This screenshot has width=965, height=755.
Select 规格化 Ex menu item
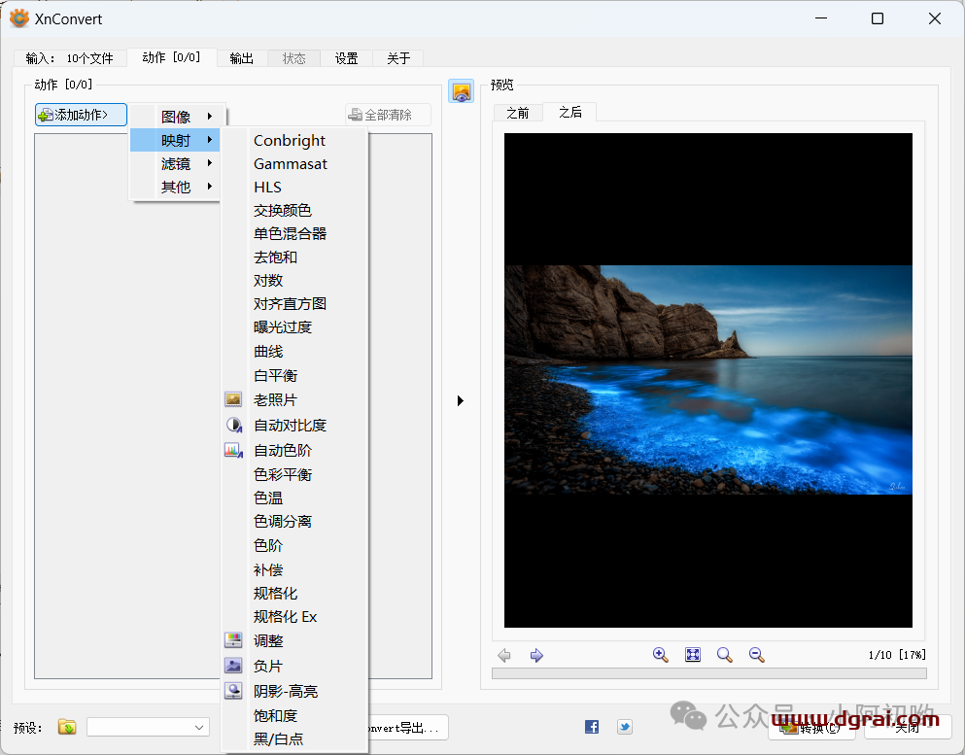pos(294,617)
